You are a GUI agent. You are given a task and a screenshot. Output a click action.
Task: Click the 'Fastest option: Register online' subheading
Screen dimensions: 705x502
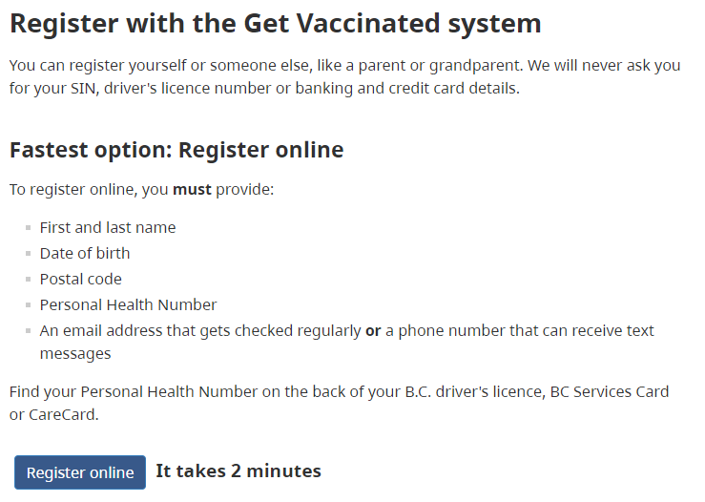point(176,150)
